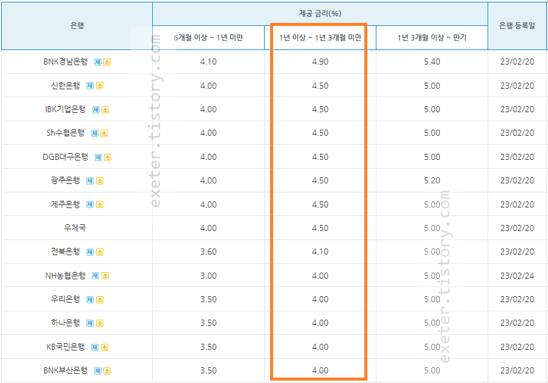
Task: Click the 4.10 rate in BNK경남은행 row
Action: point(208,62)
